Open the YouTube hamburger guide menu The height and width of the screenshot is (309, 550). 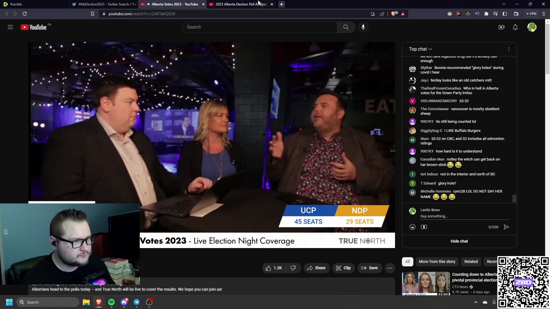[x=10, y=27]
